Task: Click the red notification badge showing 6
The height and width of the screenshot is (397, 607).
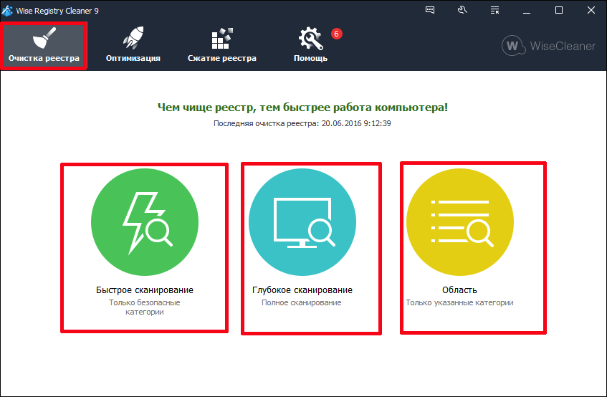Action: 336,34
